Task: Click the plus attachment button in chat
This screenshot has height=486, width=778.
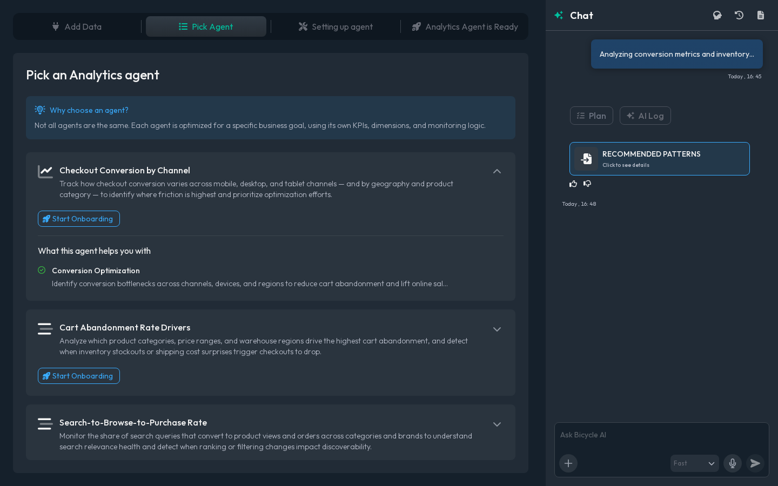Action: coord(568,463)
